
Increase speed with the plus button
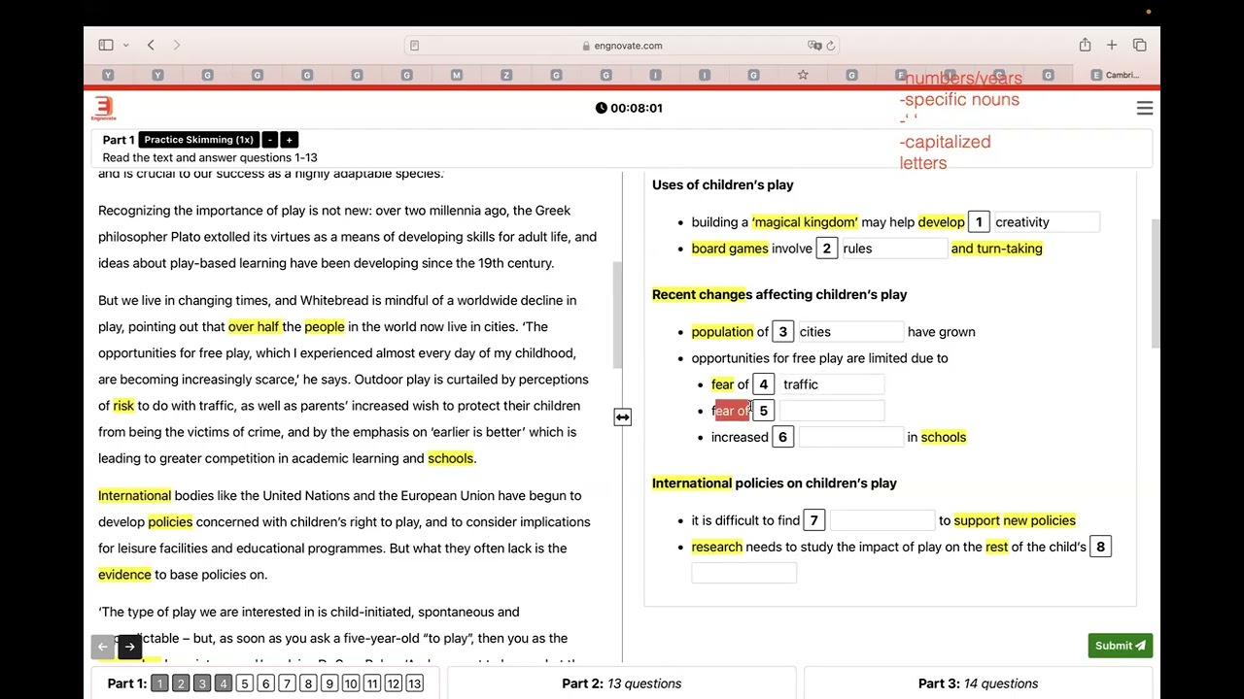289,140
